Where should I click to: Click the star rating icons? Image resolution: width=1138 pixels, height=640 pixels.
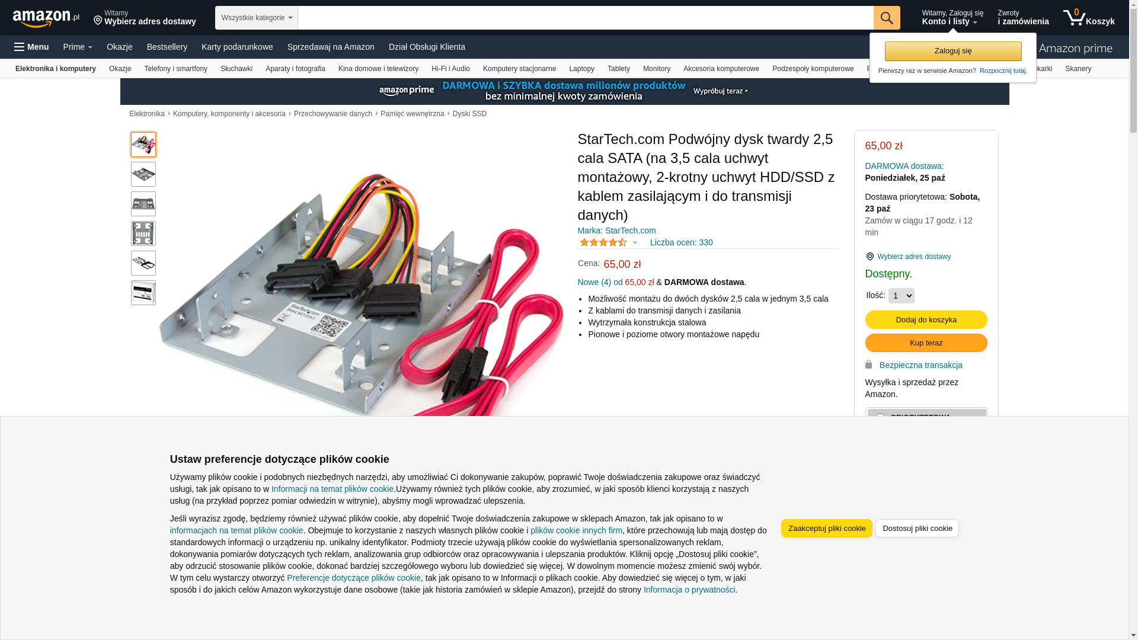pos(603,242)
